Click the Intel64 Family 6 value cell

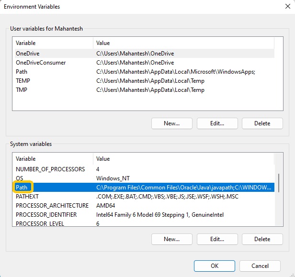click(160, 215)
